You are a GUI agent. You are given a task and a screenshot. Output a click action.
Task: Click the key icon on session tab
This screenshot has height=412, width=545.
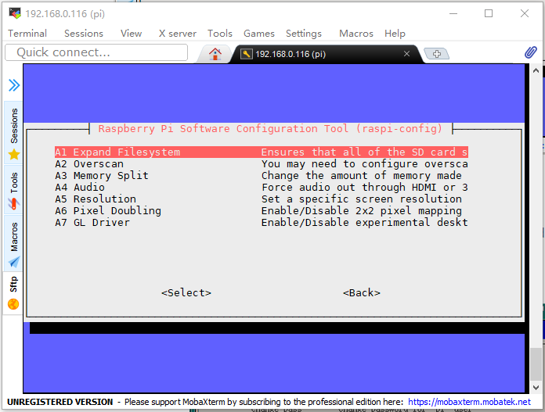(246, 54)
